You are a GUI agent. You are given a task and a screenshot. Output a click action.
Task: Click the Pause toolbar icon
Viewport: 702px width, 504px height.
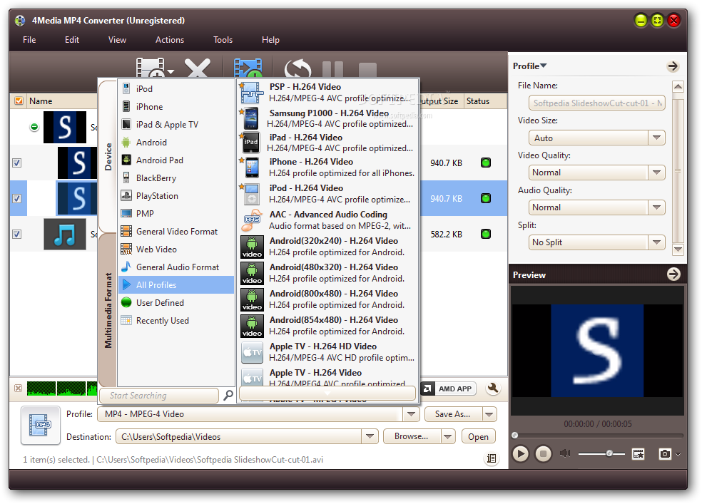(x=332, y=70)
